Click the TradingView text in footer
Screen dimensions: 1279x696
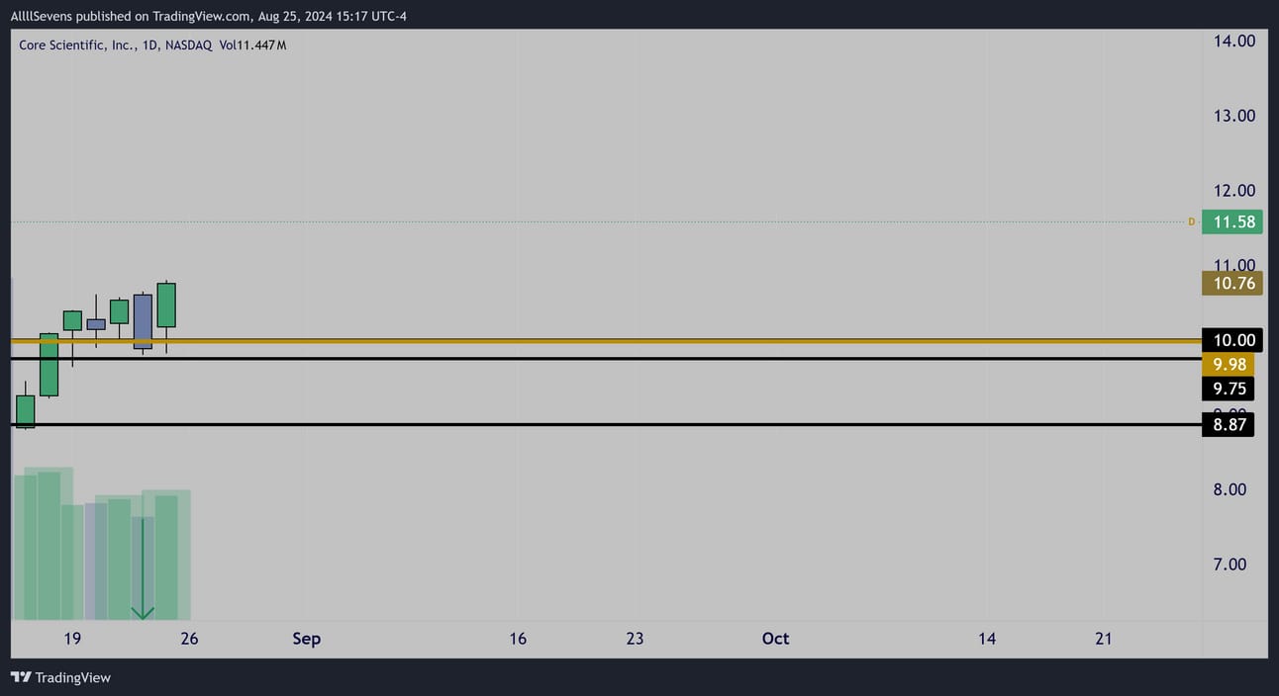point(72,677)
